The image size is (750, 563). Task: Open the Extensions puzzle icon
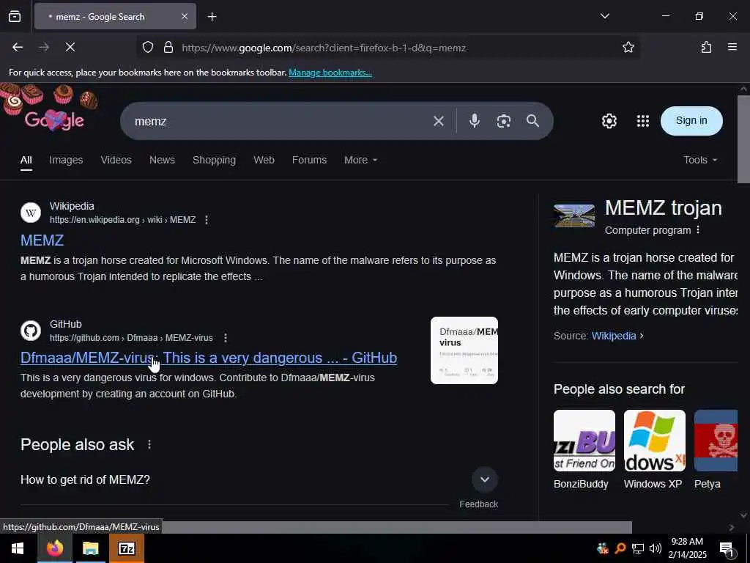point(706,48)
